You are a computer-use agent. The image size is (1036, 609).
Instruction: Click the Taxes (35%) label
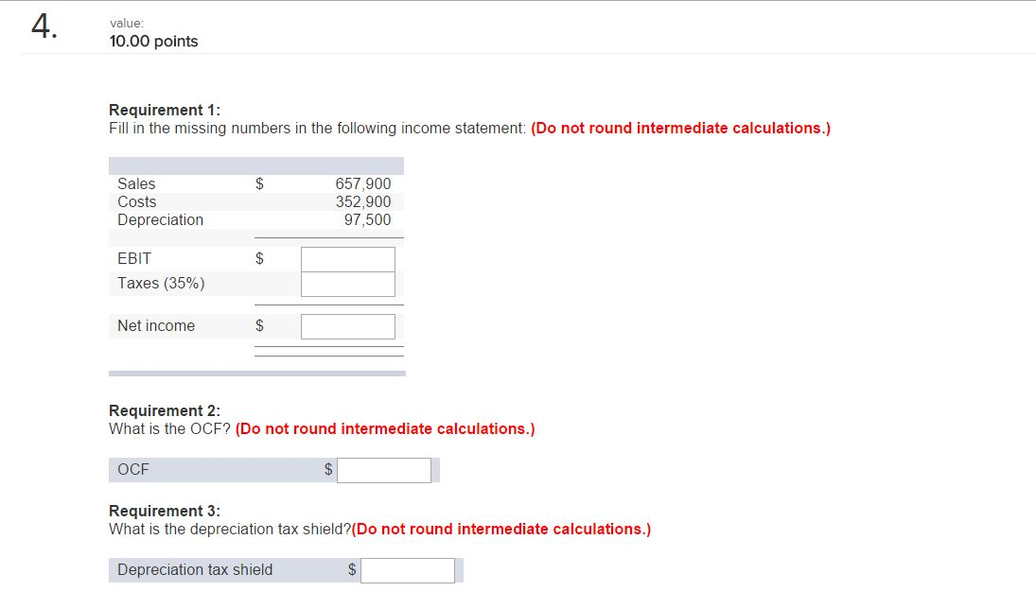161,284
